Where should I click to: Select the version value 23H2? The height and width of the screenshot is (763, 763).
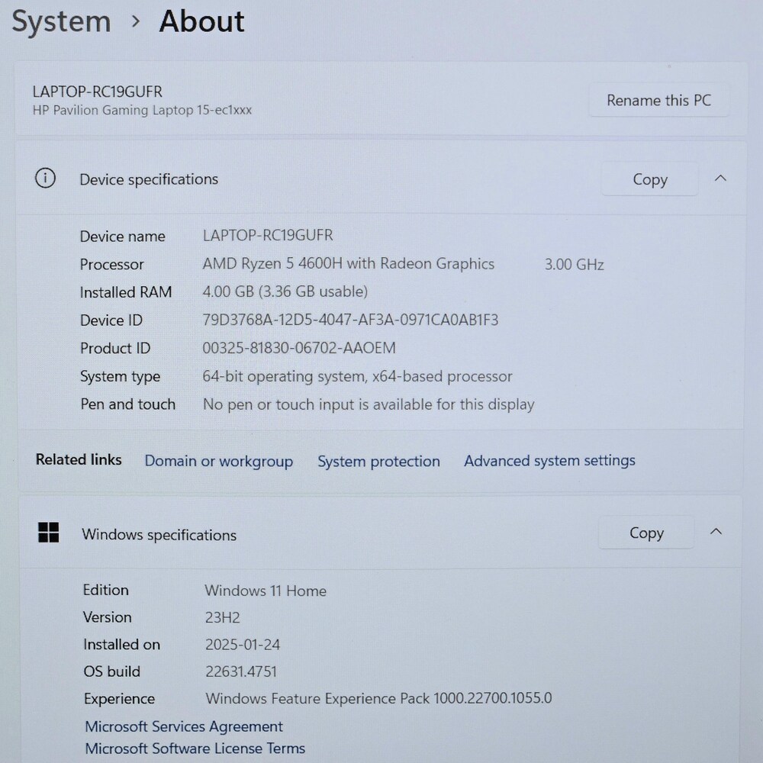[222, 617]
